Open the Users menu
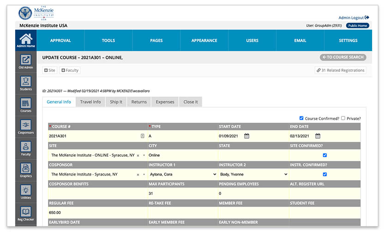This screenshot has height=232, width=386. tap(252, 40)
